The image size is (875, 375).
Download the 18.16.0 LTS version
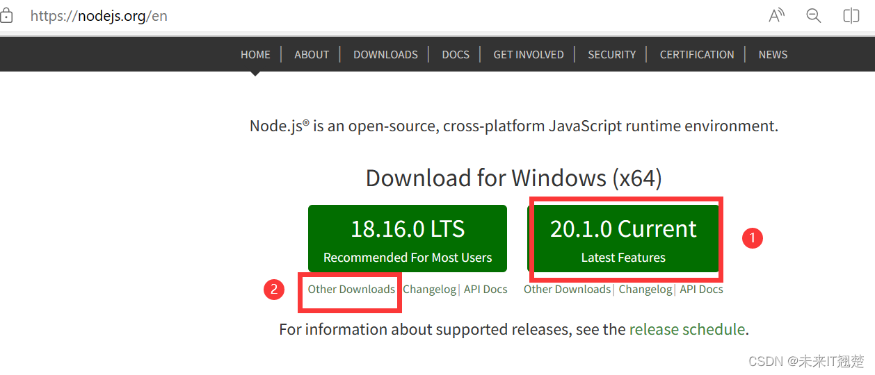point(408,238)
